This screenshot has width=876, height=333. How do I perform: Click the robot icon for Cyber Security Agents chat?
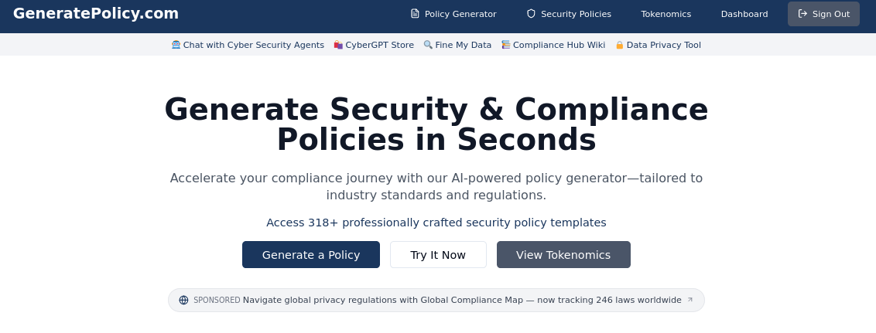[x=176, y=45]
